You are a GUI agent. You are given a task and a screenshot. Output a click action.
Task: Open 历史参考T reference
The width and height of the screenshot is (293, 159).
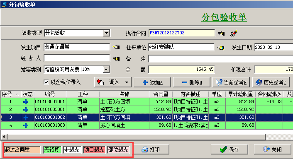(271, 82)
